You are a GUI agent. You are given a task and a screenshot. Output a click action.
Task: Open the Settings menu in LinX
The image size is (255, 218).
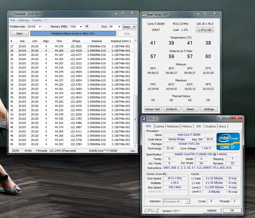click(x=24, y=20)
